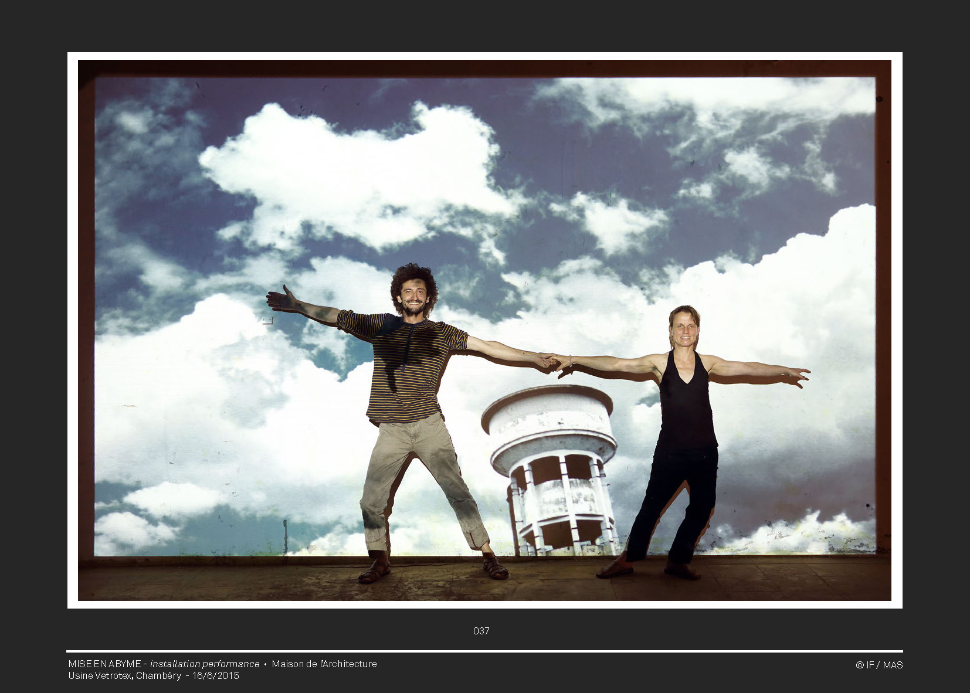Screen dimensions: 970x693
Task: Click the © IF / MAS copyright credit
Action: click(879, 665)
